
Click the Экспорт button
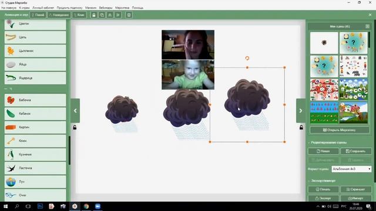pos(324,198)
